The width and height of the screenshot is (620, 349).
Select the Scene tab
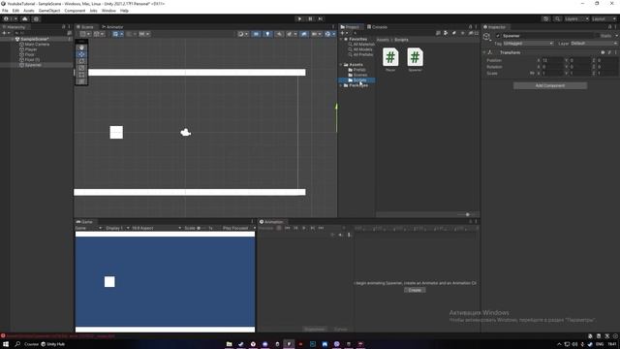85,27
